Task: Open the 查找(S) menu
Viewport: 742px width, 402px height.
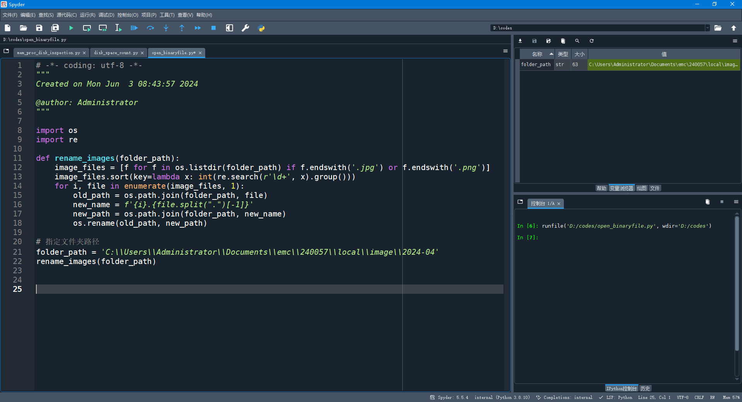Action: [x=46, y=15]
